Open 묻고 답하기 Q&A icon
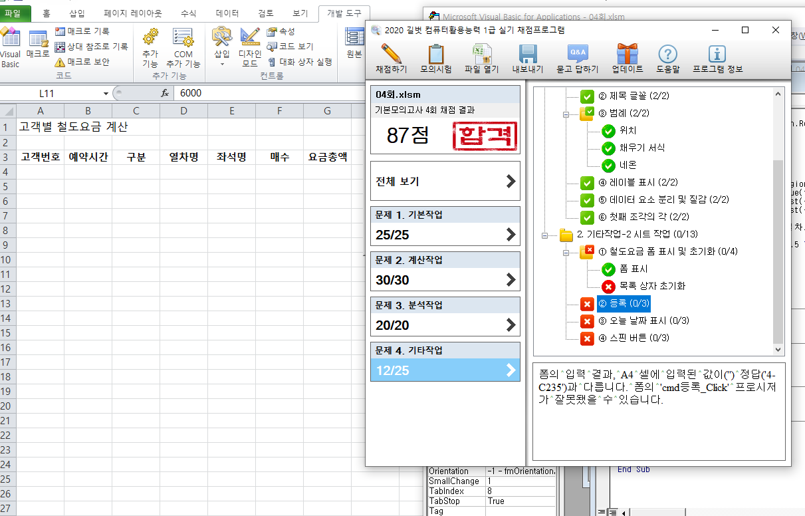 [x=577, y=57]
